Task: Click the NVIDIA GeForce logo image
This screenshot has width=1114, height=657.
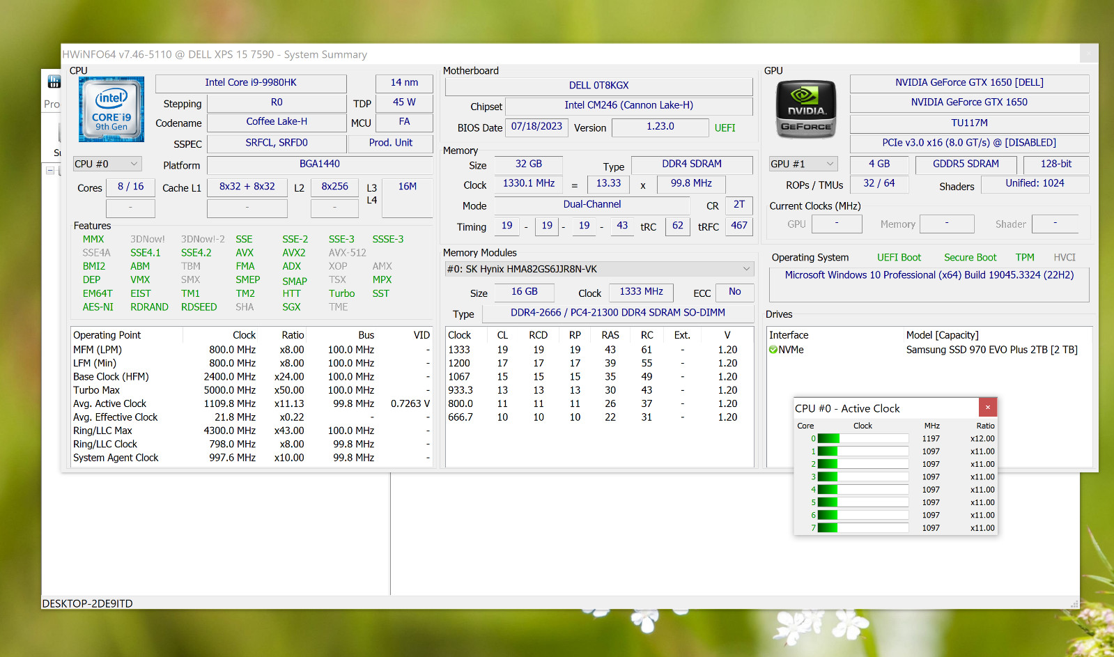Action: 806,109
